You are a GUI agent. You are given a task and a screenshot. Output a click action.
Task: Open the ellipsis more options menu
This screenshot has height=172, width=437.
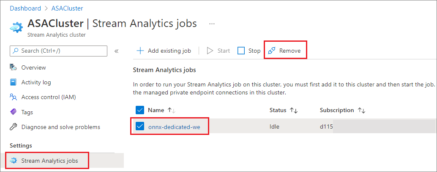coord(212,24)
